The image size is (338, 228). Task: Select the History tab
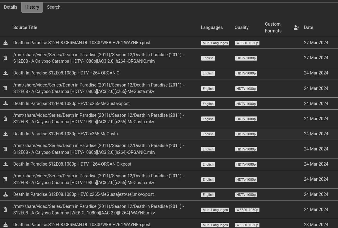[x=32, y=7]
